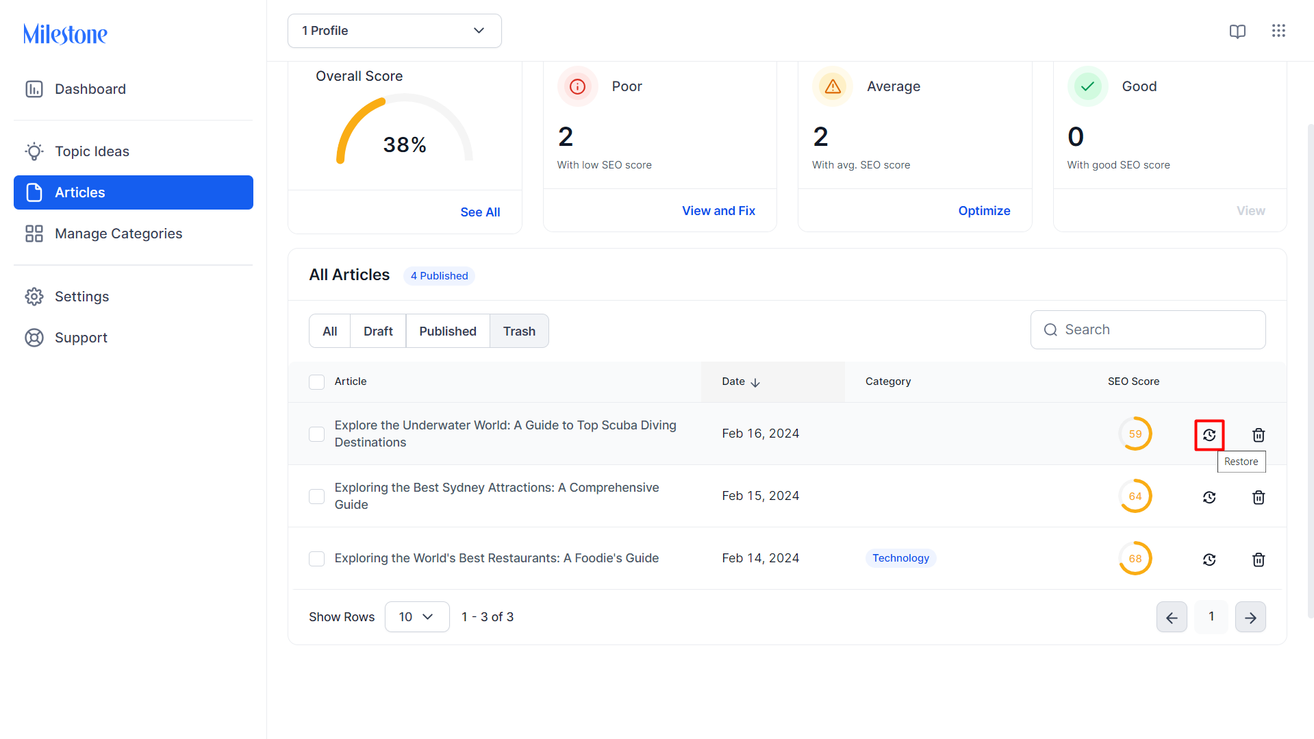Click the Articles document icon
This screenshot has width=1314, height=739.
pos(34,192)
